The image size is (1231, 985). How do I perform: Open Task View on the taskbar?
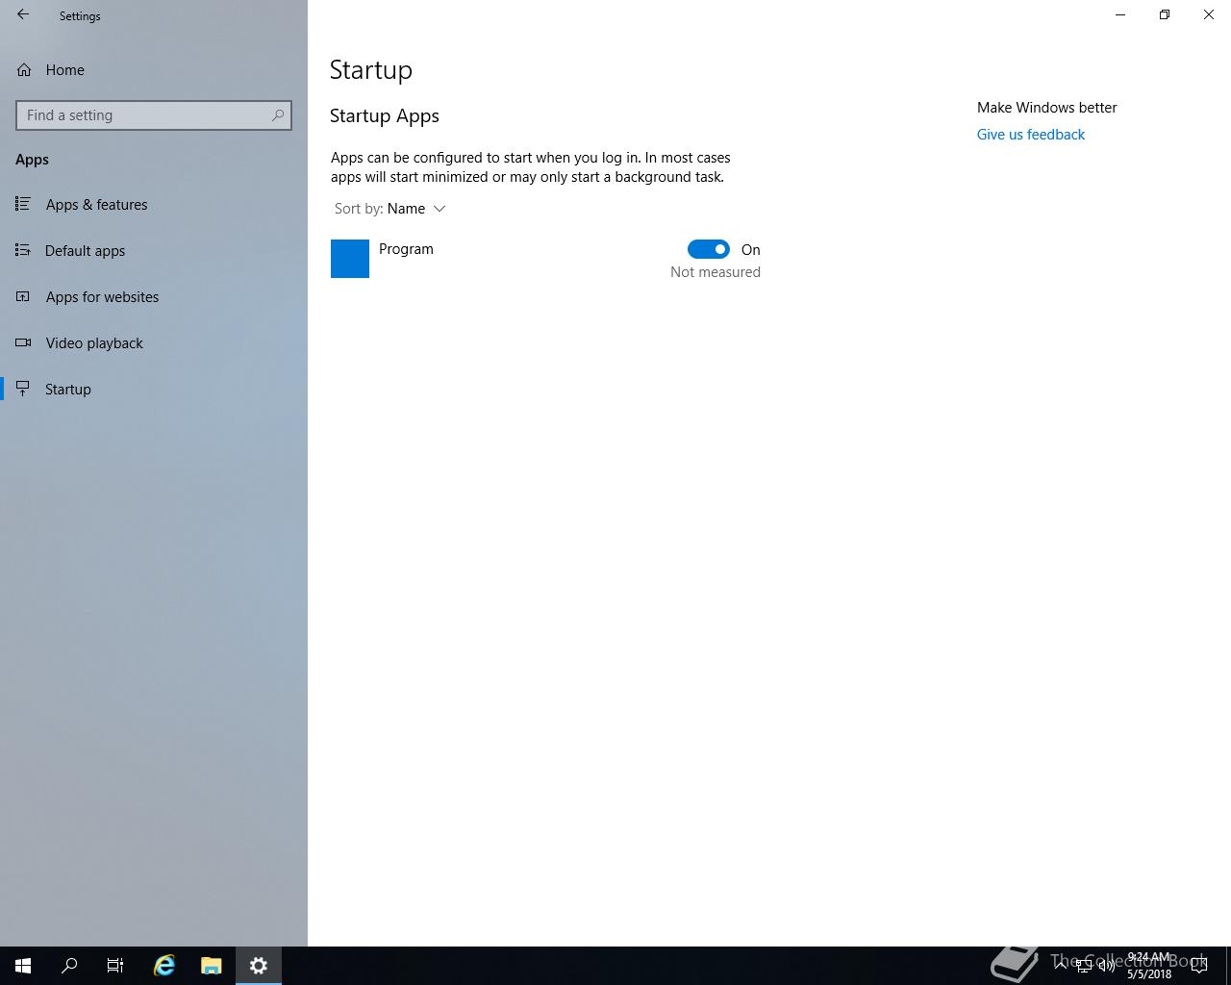pyautogui.click(x=115, y=966)
